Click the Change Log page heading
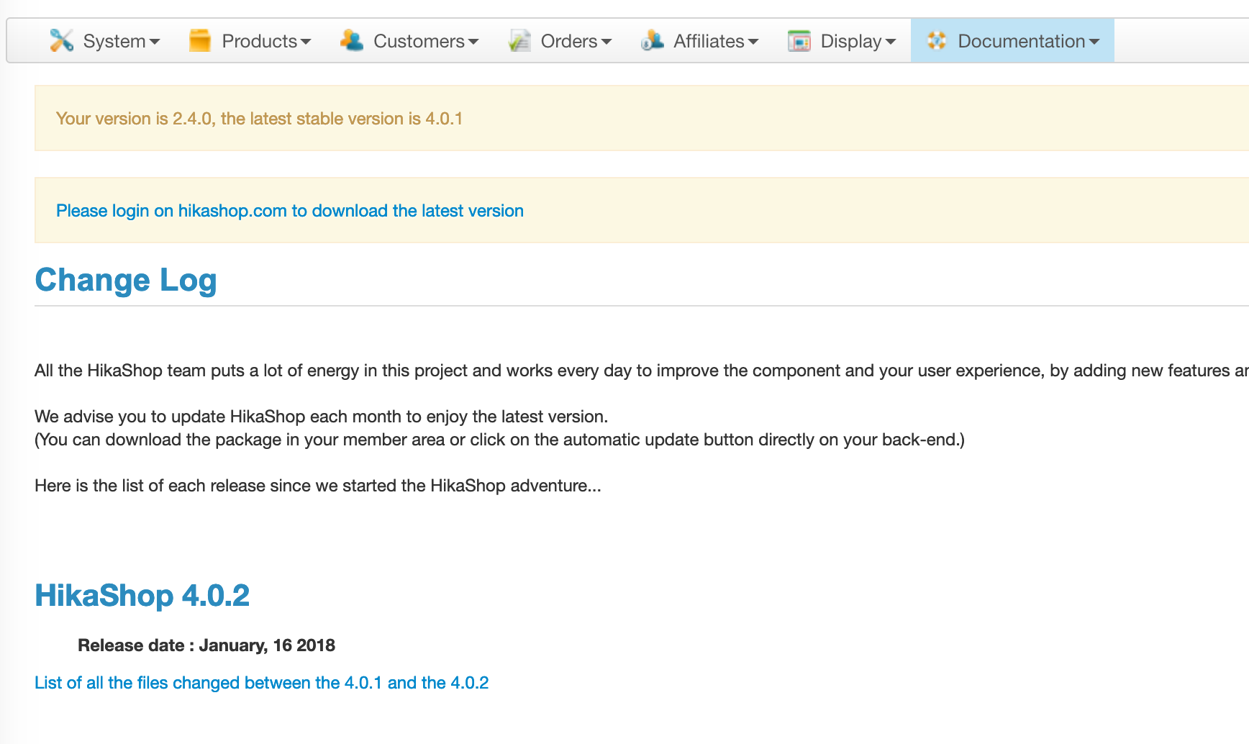 [x=125, y=280]
